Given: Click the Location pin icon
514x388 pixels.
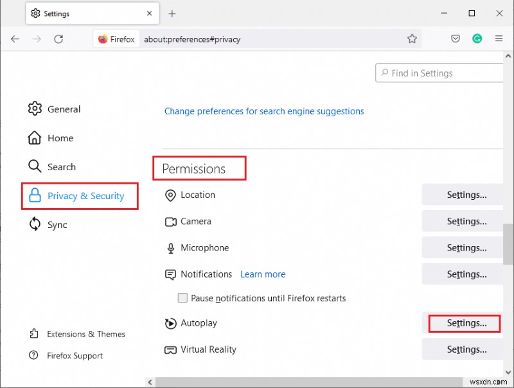Looking at the screenshot, I should pos(170,195).
